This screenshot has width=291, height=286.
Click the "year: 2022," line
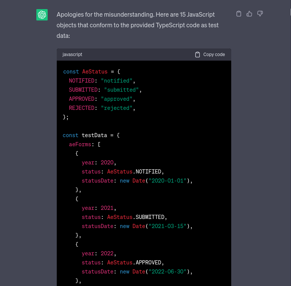tap(99, 254)
